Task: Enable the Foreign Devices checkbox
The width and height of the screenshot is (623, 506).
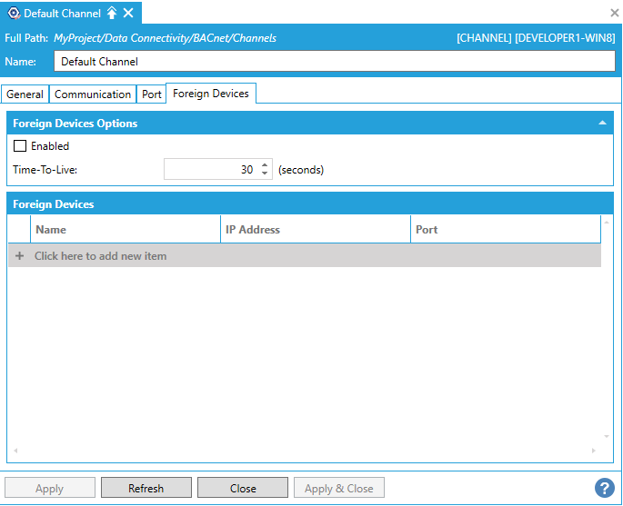Action: click(x=20, y=146)
